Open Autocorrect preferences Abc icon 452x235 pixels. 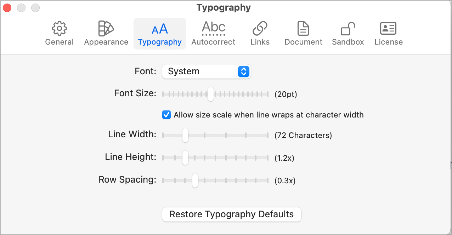tap(213, 28)
